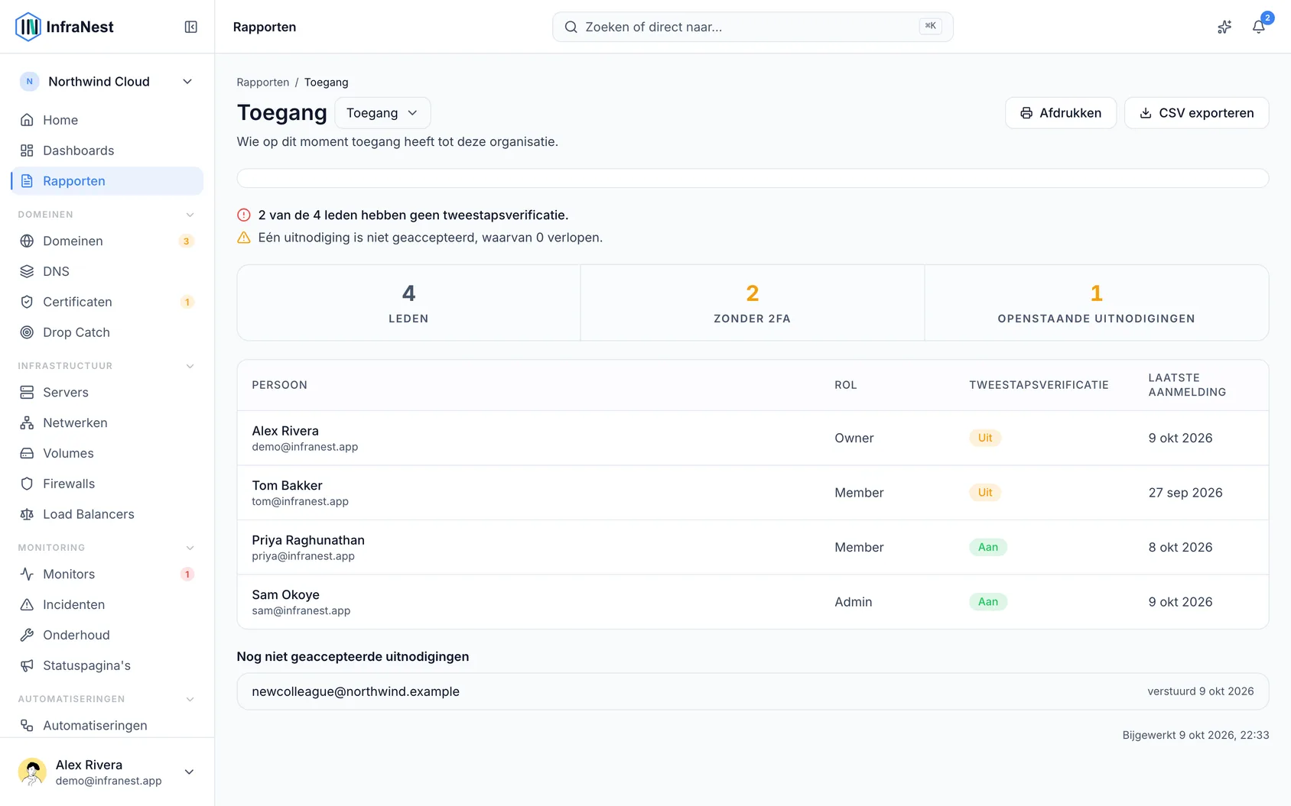Image resolution: width=1291 pixels, height=806 pixels.
Task: Click tom@infranest.app email
Action: [300, 502]
